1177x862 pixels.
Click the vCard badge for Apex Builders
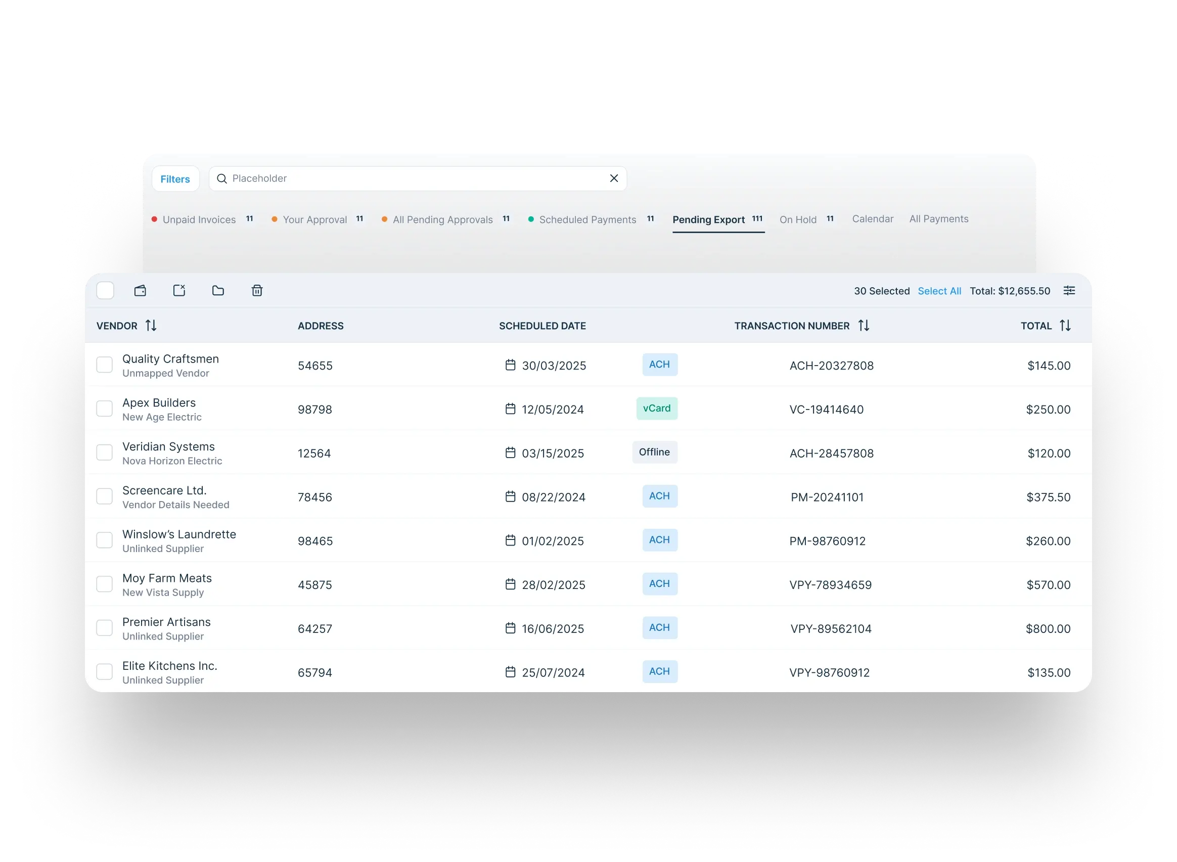[x=656, y=409]
